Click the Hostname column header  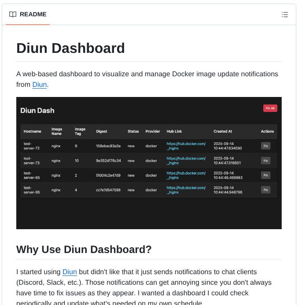(x=33, y=131)
